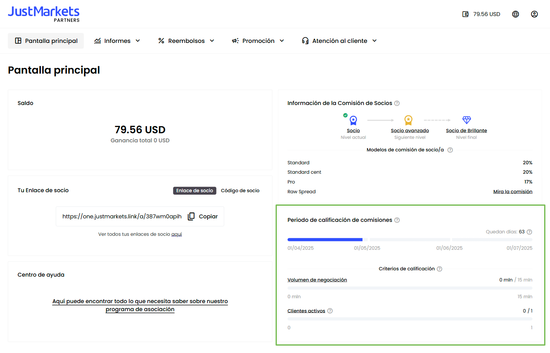Click the Socio de Brillante level link

(x=467, y=131)
